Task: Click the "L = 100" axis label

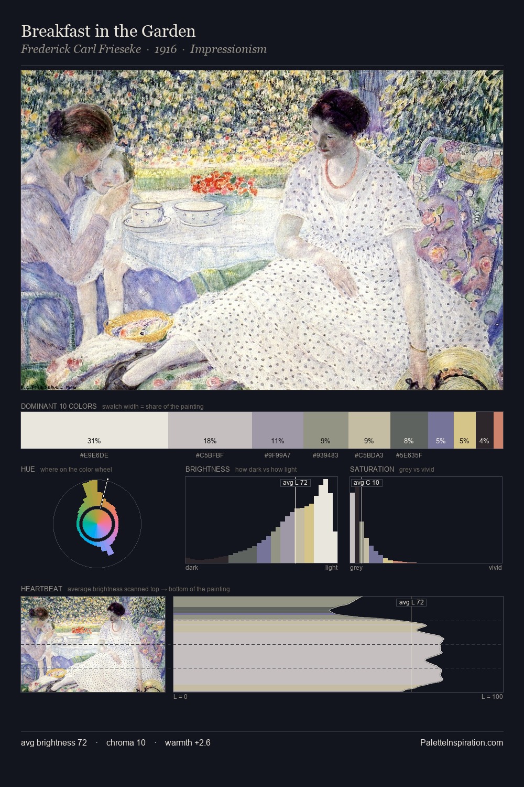Action: [x=492, y=696]
